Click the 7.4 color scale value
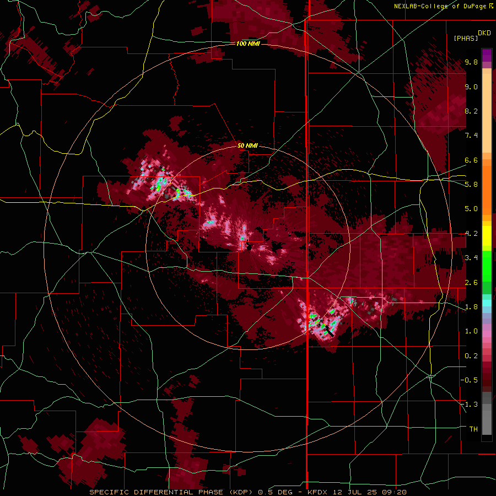496x496 pixels. pyautogui.click(x=471, y=136)
